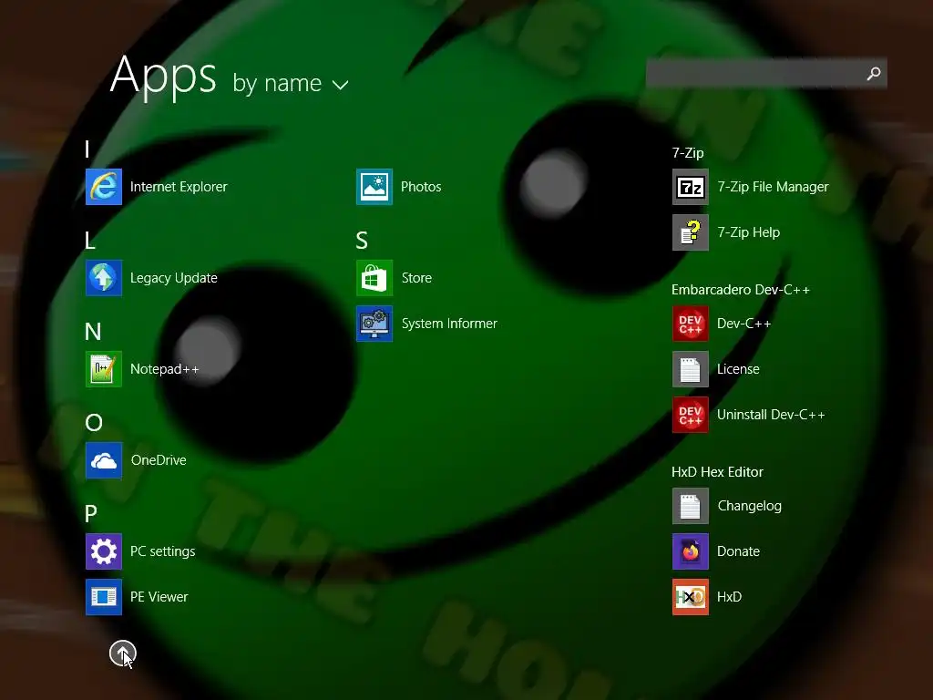Launch Legacy Update via its icon

[x=104, y=278]
